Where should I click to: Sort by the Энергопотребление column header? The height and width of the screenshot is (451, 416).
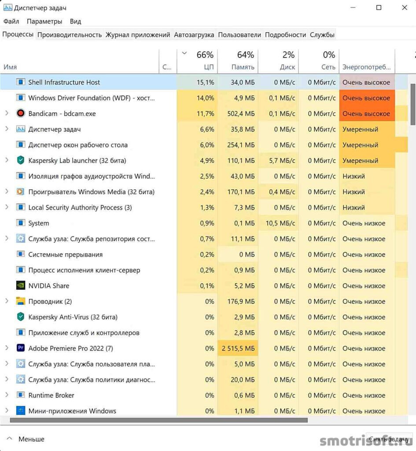point(367,61)
